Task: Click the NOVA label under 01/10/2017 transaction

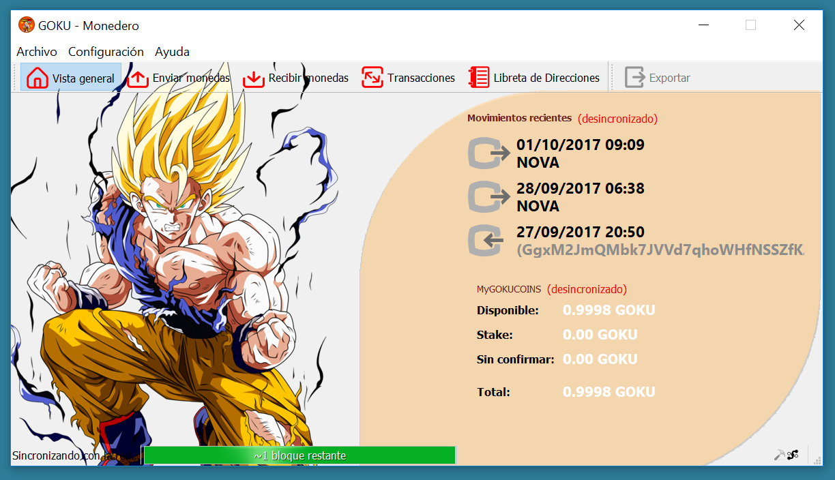Action: (x=538, y=162)
